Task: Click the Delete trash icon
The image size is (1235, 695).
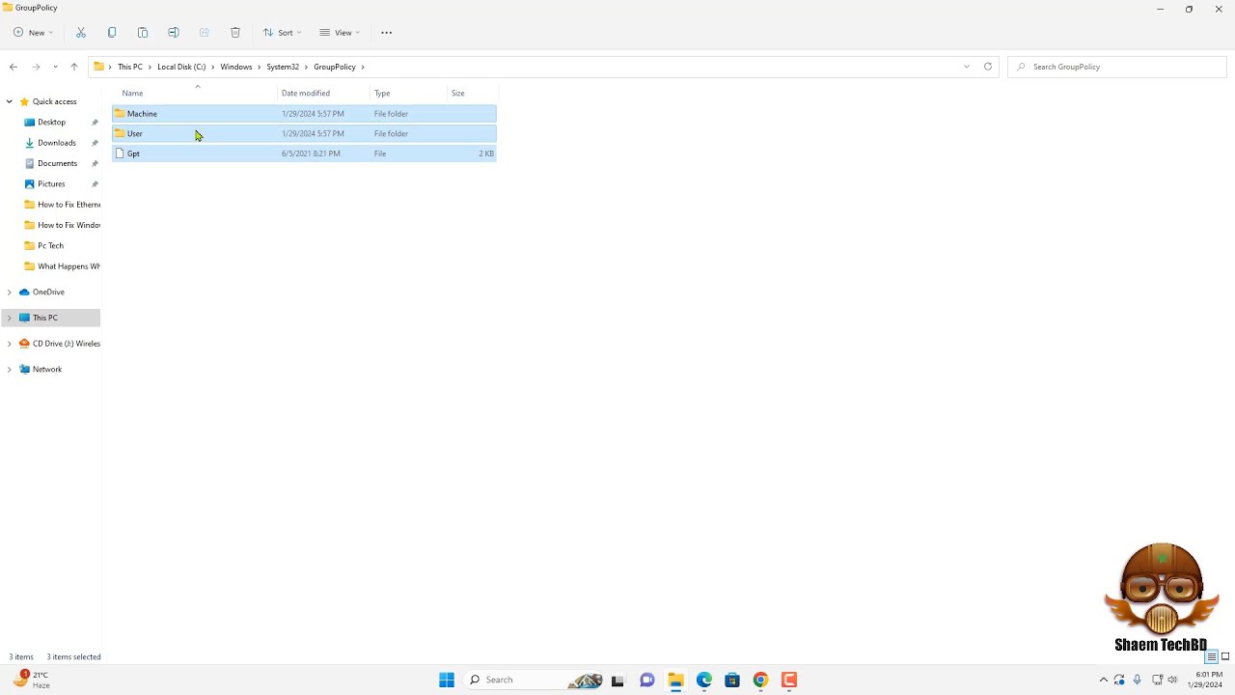Action: (235, 33)
